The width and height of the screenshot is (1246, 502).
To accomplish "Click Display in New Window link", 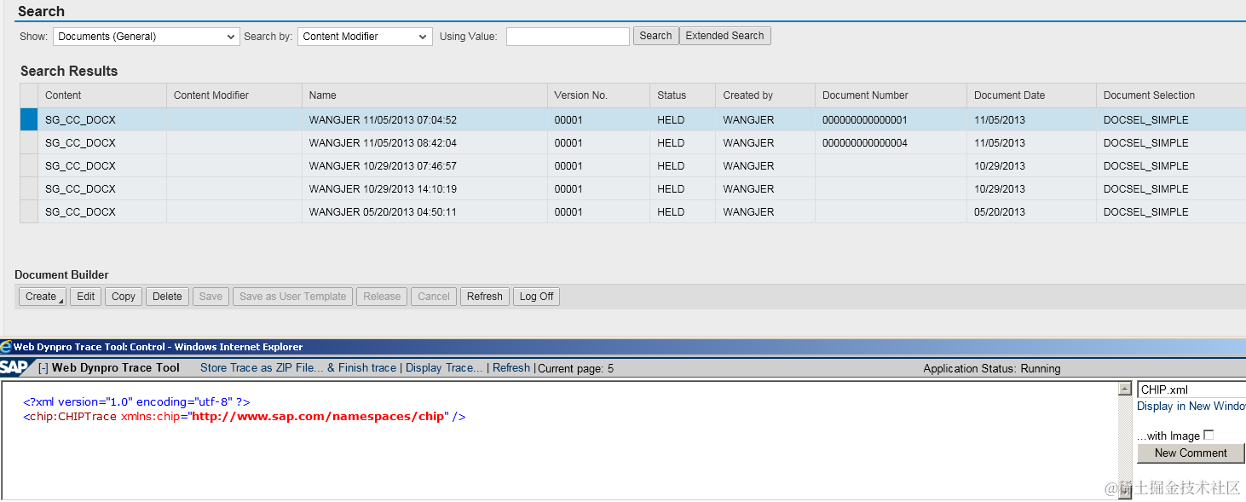I will point(1191,407).
